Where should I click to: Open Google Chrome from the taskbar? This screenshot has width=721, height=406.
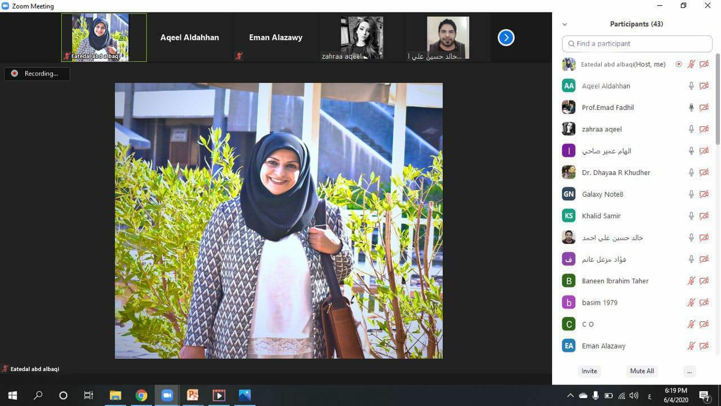(x=141, y=395)
